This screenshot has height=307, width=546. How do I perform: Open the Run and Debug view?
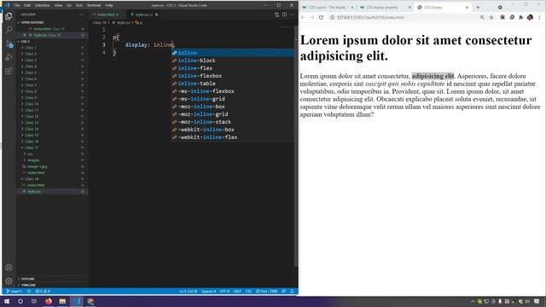coord(9,57)
